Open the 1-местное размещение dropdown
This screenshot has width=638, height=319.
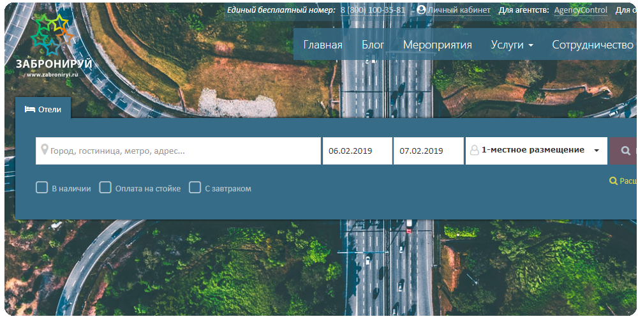(537, 151)
